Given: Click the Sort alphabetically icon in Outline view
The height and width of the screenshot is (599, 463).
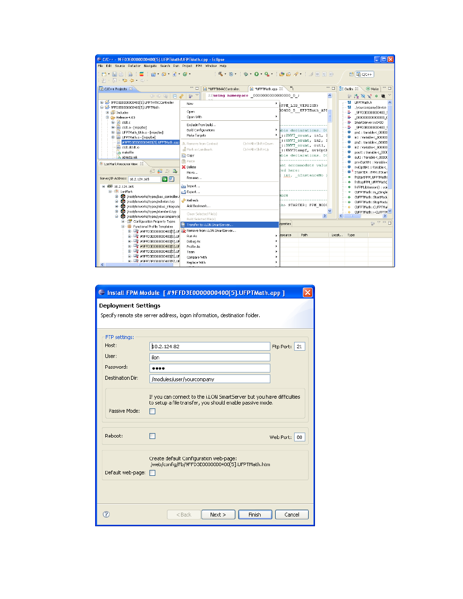Looking at the screenshot, I should [356, 96].
